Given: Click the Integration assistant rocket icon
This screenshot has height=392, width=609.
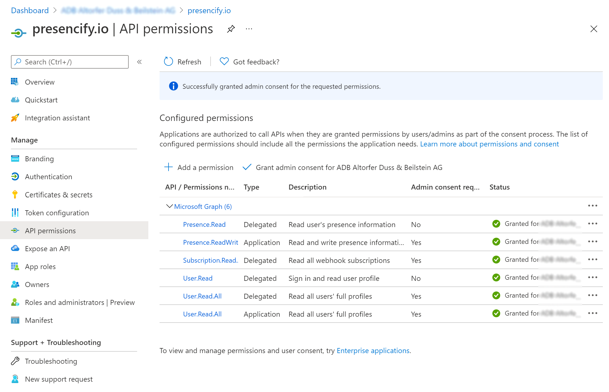Looking at the screenshot, I should tap(15, 118).
